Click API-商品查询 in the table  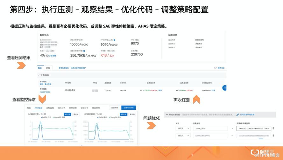click(70, 90)
